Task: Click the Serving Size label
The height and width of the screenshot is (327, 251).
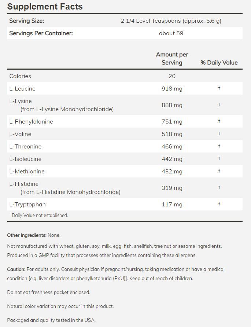Action: [x=26, y=21]
